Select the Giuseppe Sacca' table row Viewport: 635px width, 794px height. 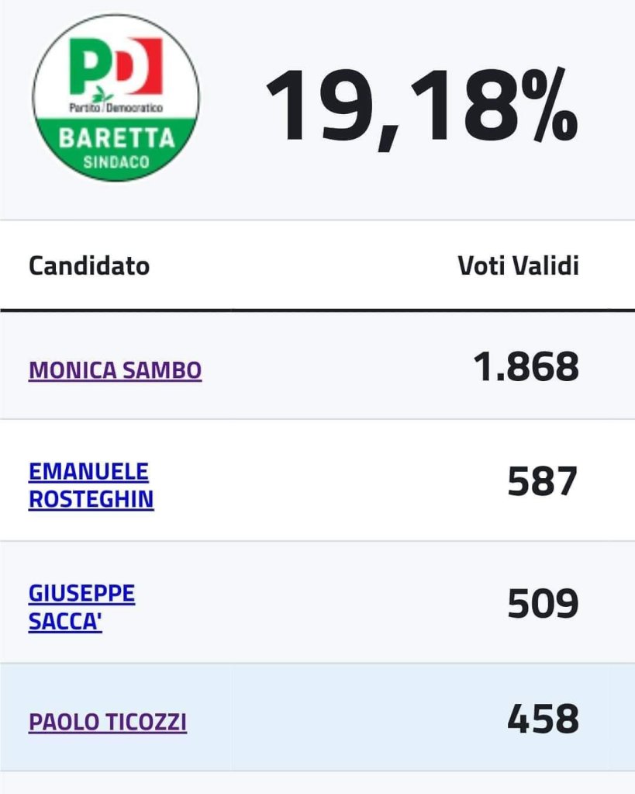click(318, 605)
